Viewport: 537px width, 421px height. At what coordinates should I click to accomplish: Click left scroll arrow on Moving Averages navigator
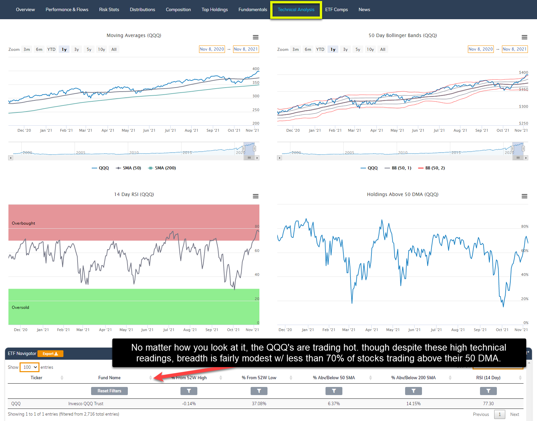coord(10,158)
